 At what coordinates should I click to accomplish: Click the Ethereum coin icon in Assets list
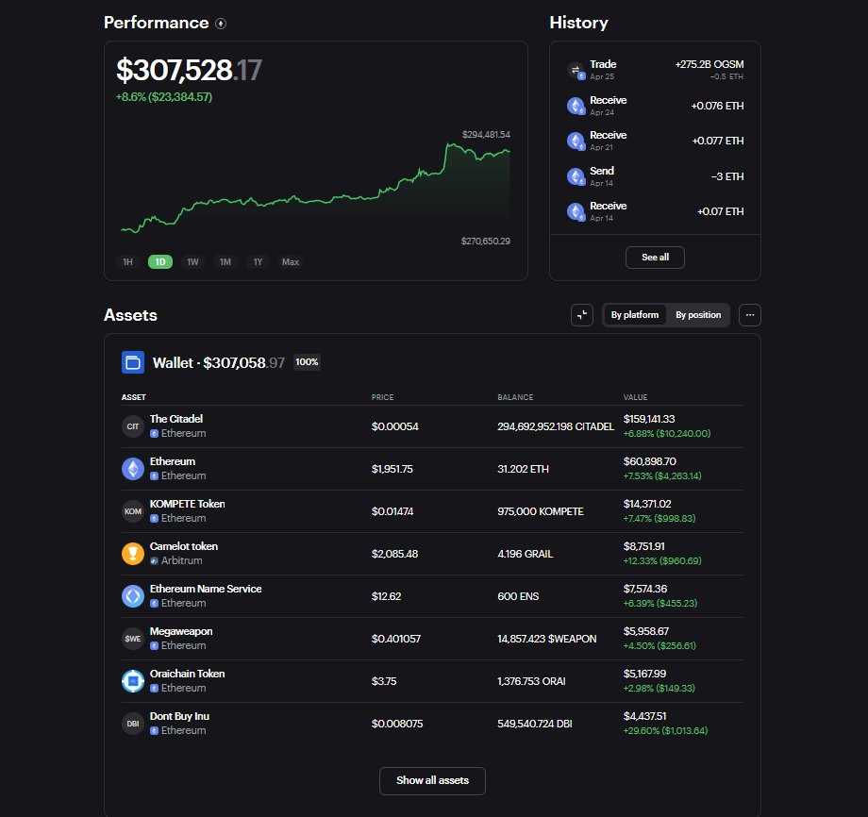tap(132, 468)
